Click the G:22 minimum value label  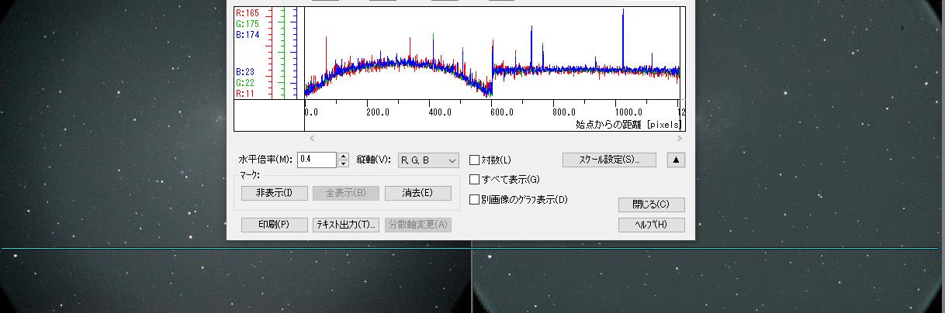(244, 82)
